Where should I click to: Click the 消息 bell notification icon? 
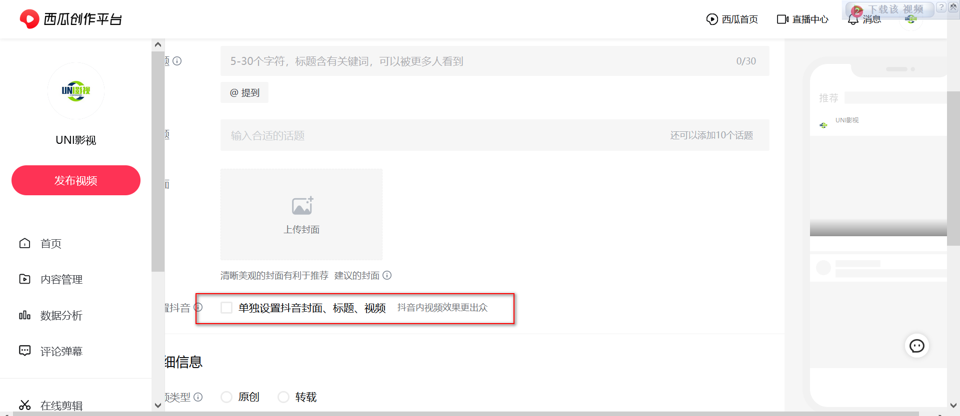point(853,19)
